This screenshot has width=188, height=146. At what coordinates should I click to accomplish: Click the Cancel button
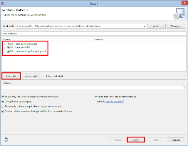[x=176, y=140]
